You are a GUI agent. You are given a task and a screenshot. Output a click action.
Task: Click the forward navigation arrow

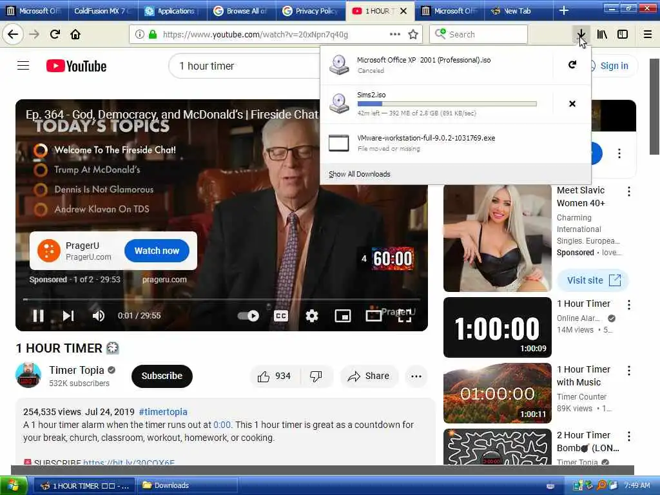point(34,34)
